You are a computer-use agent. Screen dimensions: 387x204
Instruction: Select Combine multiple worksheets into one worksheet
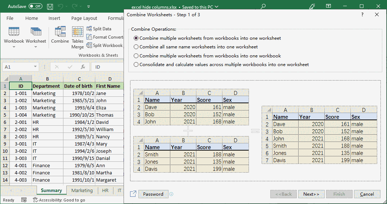(207, 38)
